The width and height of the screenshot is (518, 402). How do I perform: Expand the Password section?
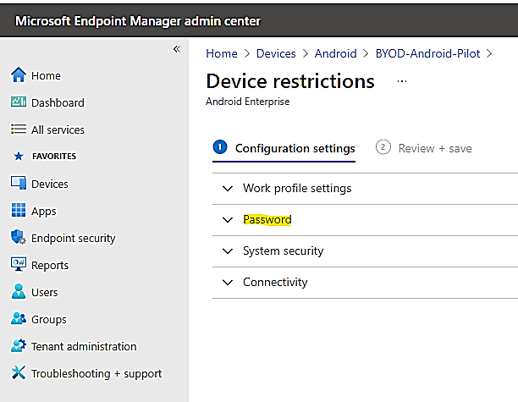click(267, 220)
